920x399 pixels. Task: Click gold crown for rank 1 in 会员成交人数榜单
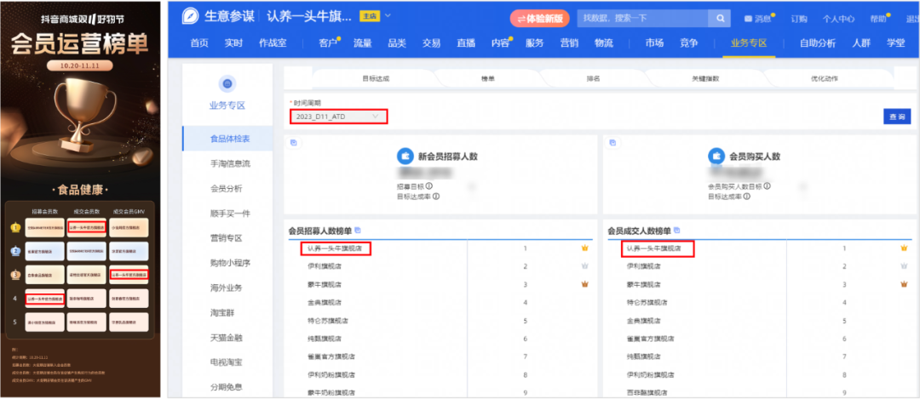[x=904, y=248]
